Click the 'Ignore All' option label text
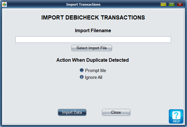 (94, 78)
